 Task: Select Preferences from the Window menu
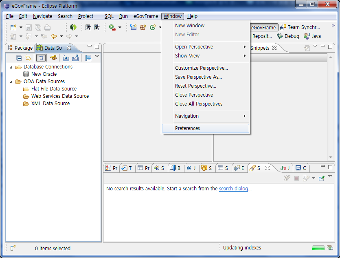coord(188,128)
